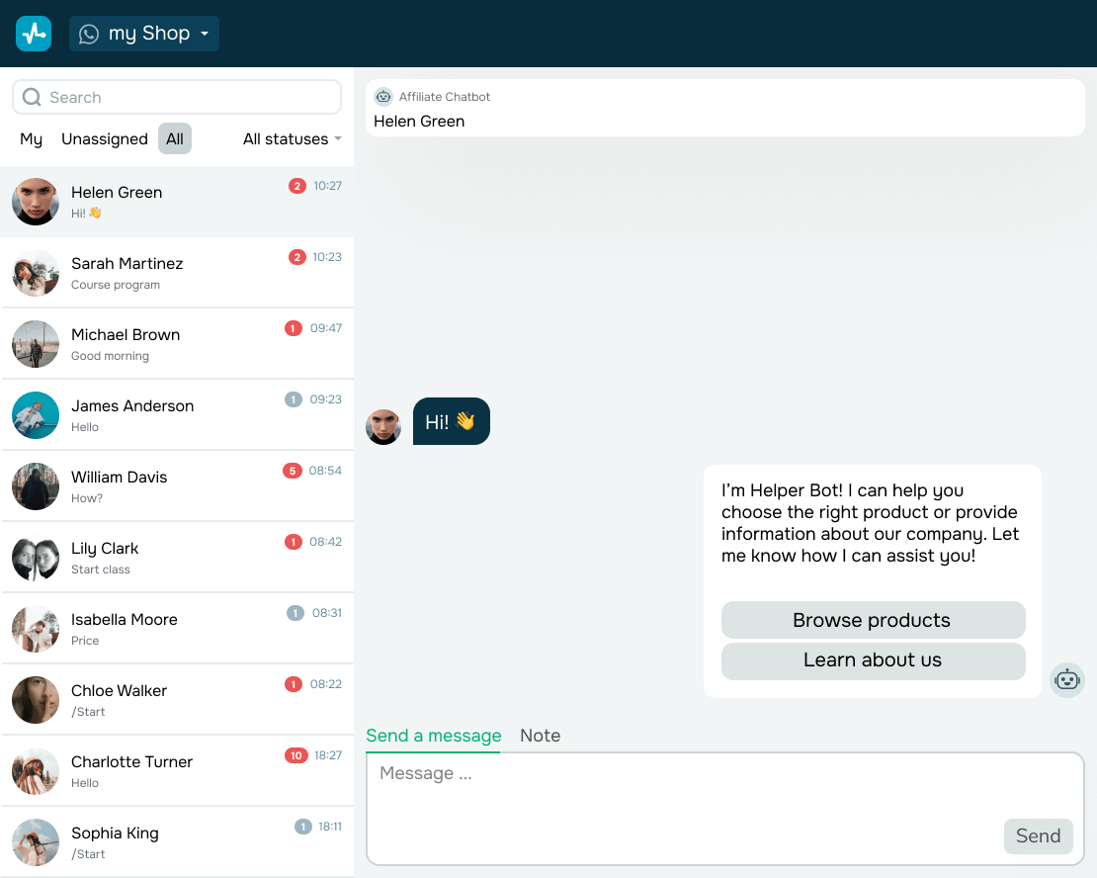
Task: Click William Davis's unread badge showing 5
Action: tap(293, 471)
